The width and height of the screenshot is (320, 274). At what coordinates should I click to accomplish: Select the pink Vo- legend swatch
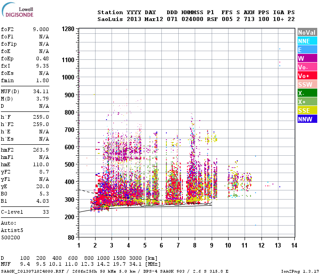(x=307, y=67)
